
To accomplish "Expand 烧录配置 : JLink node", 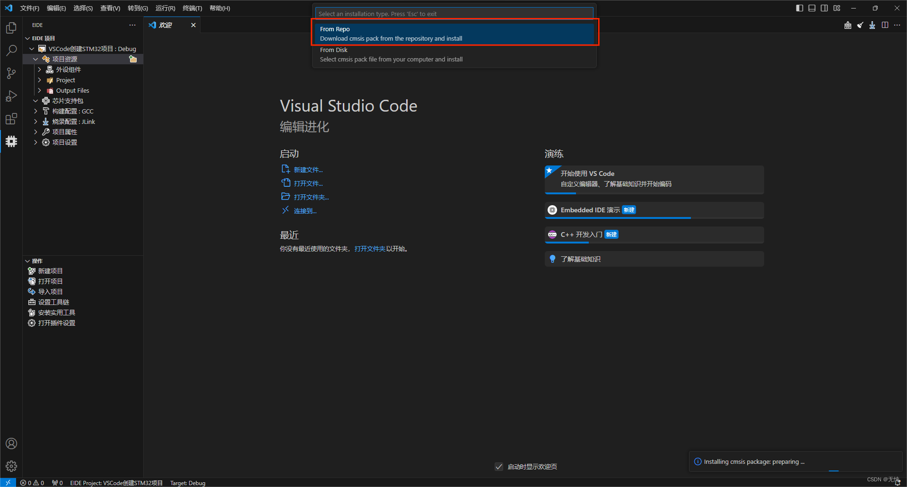I will [x=35, y=122].
